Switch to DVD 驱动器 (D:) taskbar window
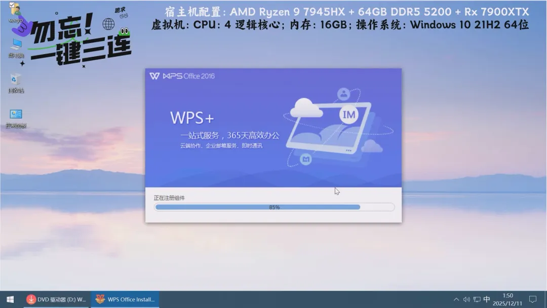 56,299
